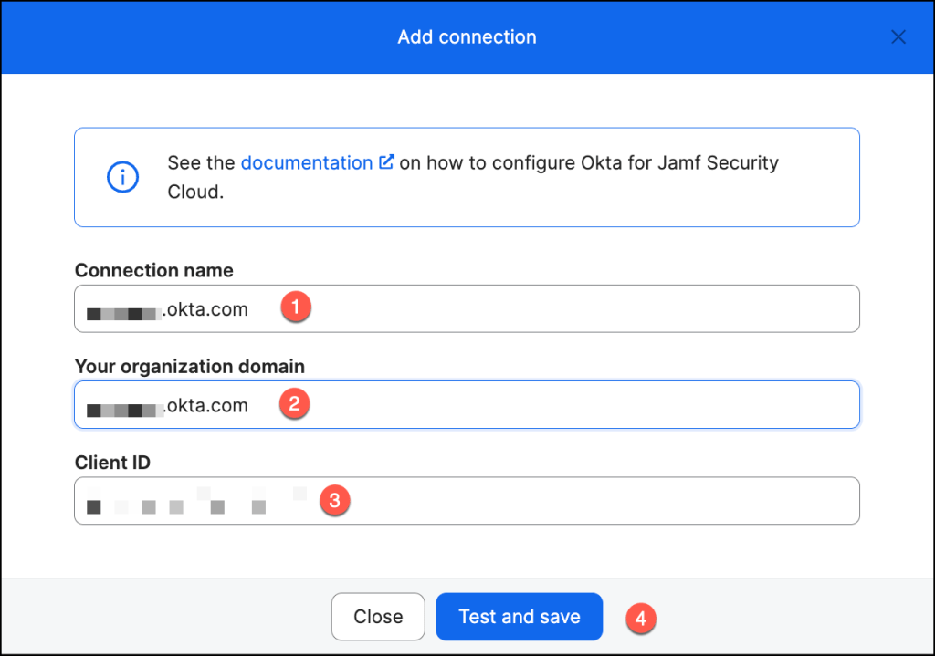The width and height of the screenshot is (935, 656).
Task: Click the "Client ID" label text
Action: pos(112,463)
